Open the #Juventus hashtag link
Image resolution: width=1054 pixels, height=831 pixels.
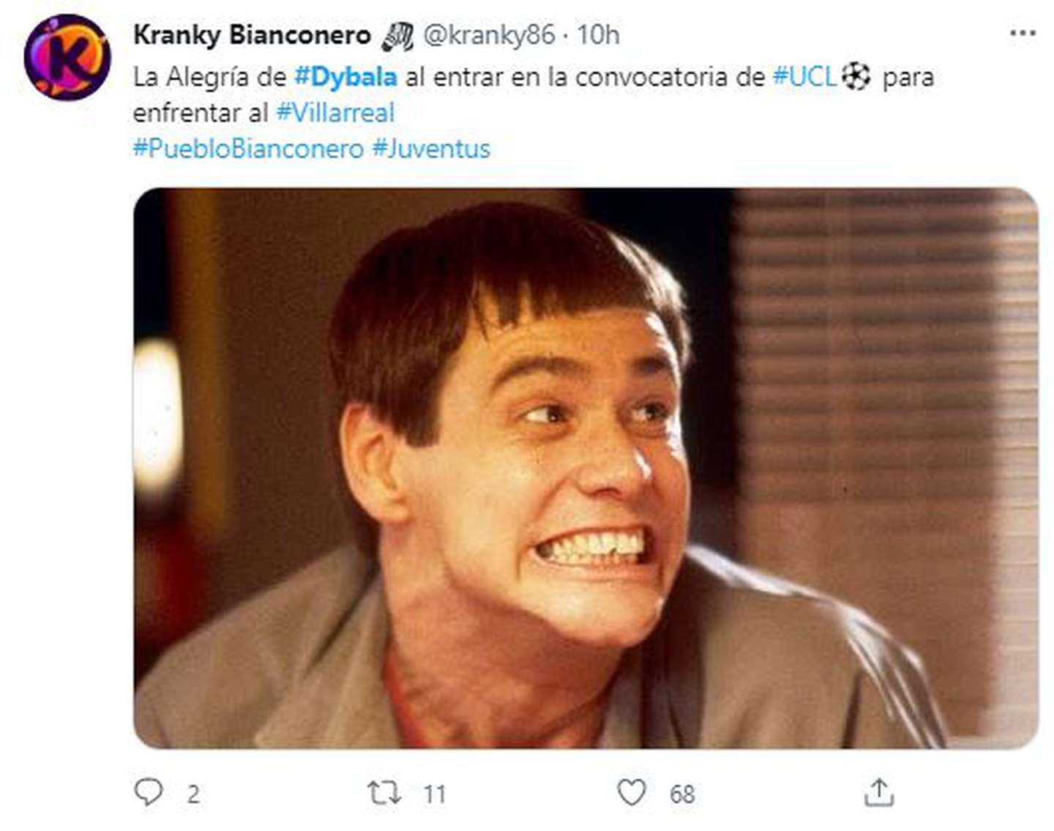tap(431, 149)
